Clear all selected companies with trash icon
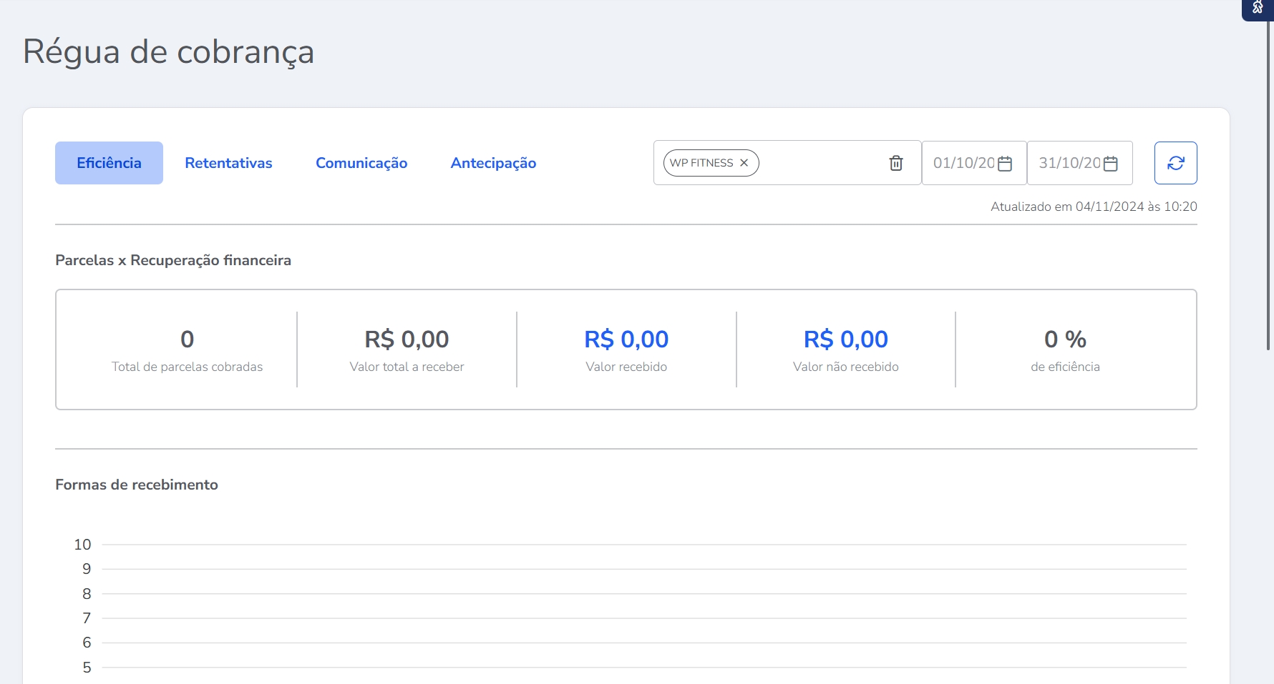 [895, 163]
